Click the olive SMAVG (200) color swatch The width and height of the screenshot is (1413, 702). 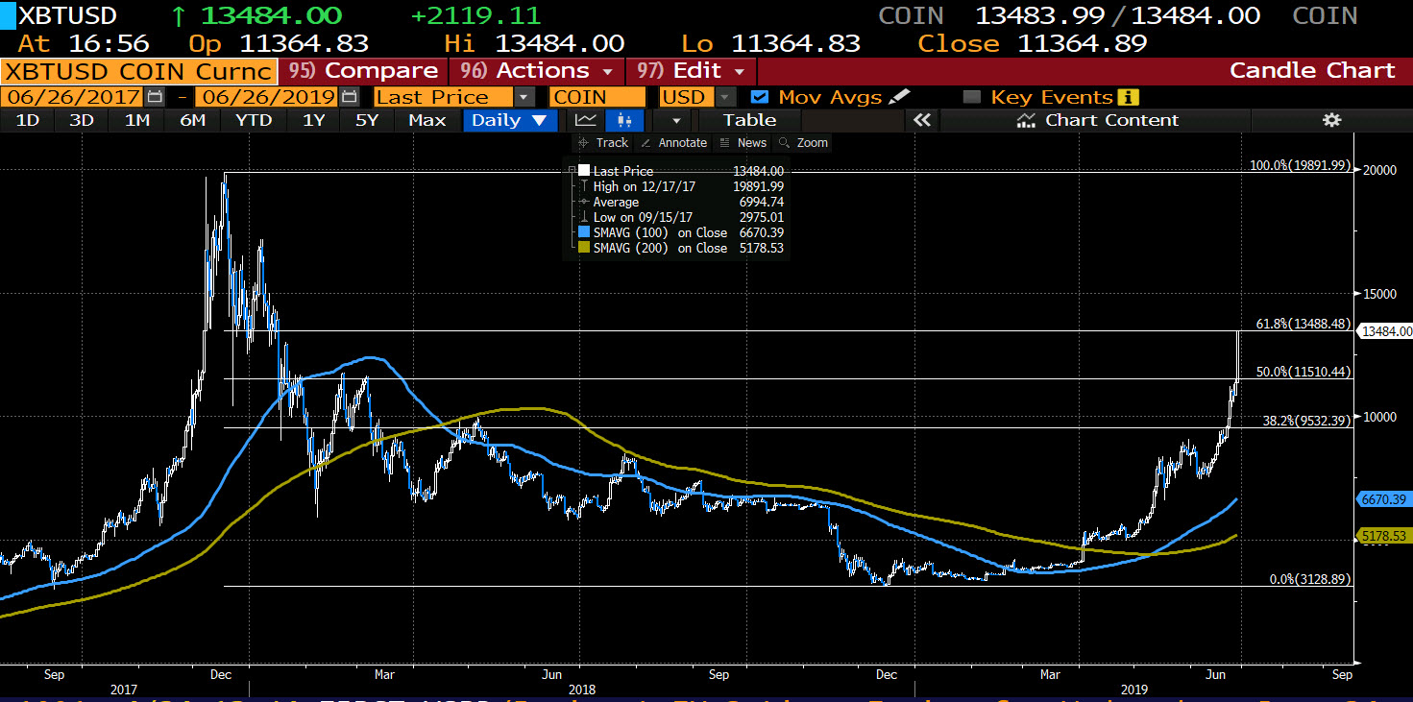[584, 248]
